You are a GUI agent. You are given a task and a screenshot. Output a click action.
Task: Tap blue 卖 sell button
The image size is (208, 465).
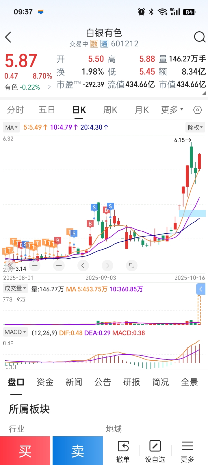click(x=78, y=451)
